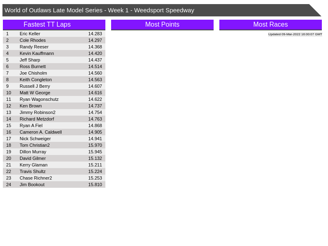
Task: Select Randy Reeser's row
Action: 34,47
